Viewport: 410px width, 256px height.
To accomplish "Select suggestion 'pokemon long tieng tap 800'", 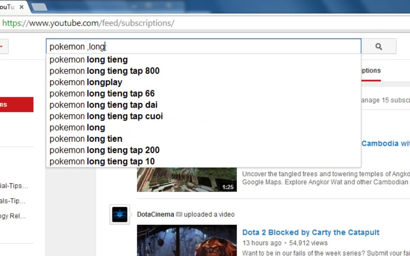I will [204, 71].
